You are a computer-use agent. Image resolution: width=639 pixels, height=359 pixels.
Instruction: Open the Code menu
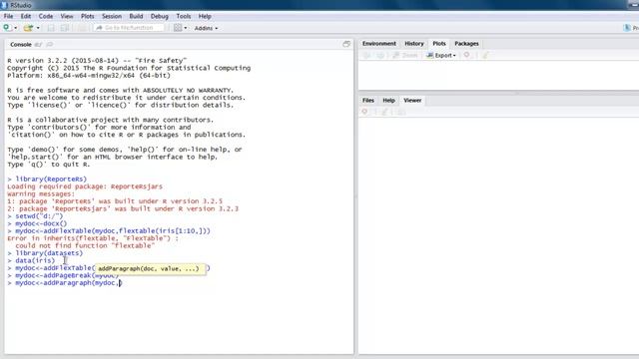pyautogui.click(x=46, y=16)
